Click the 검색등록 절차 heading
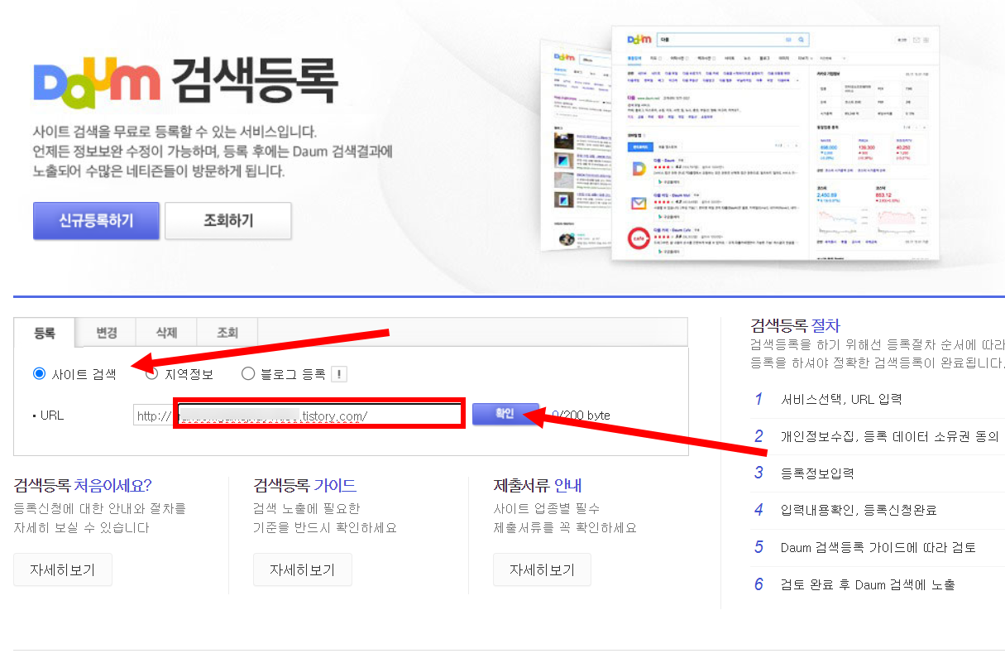The height and width of the screenshot is (663, 1005). 795,325
